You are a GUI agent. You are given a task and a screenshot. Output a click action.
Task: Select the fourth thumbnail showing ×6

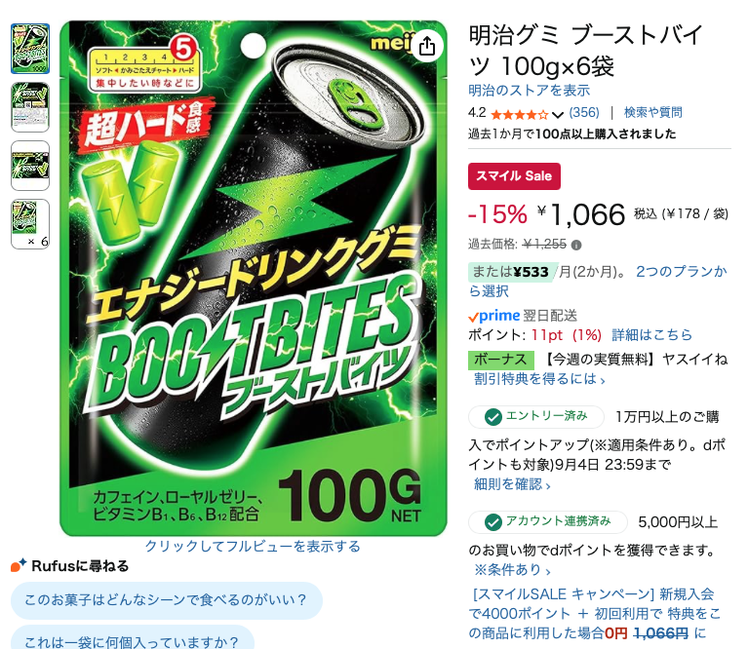(30, 224)
